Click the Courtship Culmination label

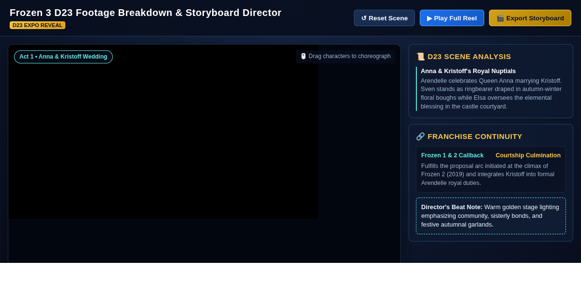pos(528,155)
